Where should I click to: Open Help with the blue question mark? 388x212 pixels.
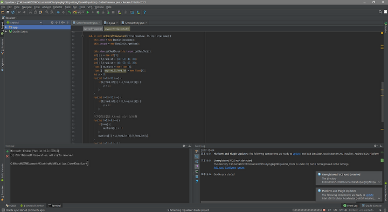[144, 12]
